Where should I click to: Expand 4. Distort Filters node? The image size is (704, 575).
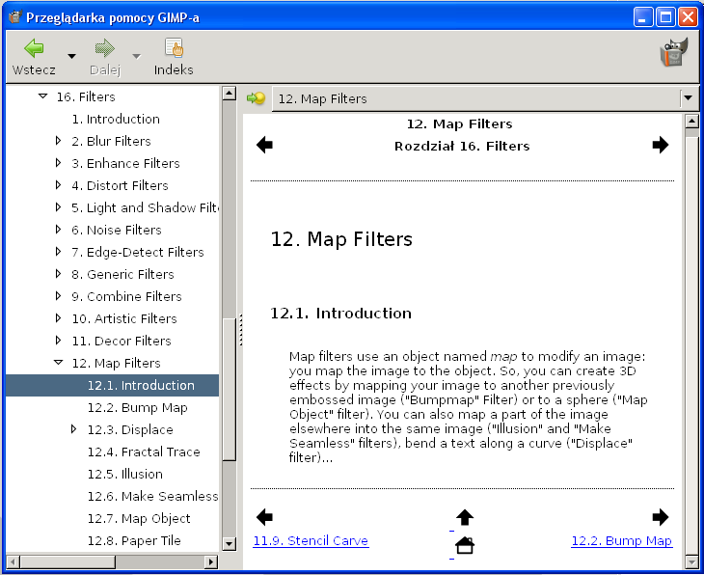tap(59, 184)
